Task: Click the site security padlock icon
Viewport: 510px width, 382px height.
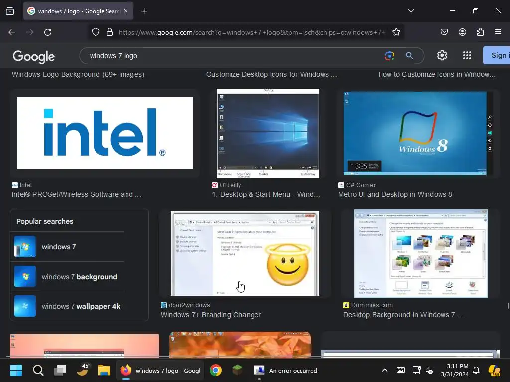Action: [x=110, y=32]
